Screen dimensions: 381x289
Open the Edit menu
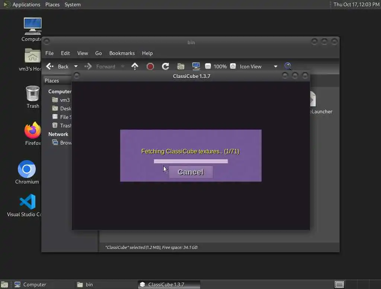tap(65, 53)
